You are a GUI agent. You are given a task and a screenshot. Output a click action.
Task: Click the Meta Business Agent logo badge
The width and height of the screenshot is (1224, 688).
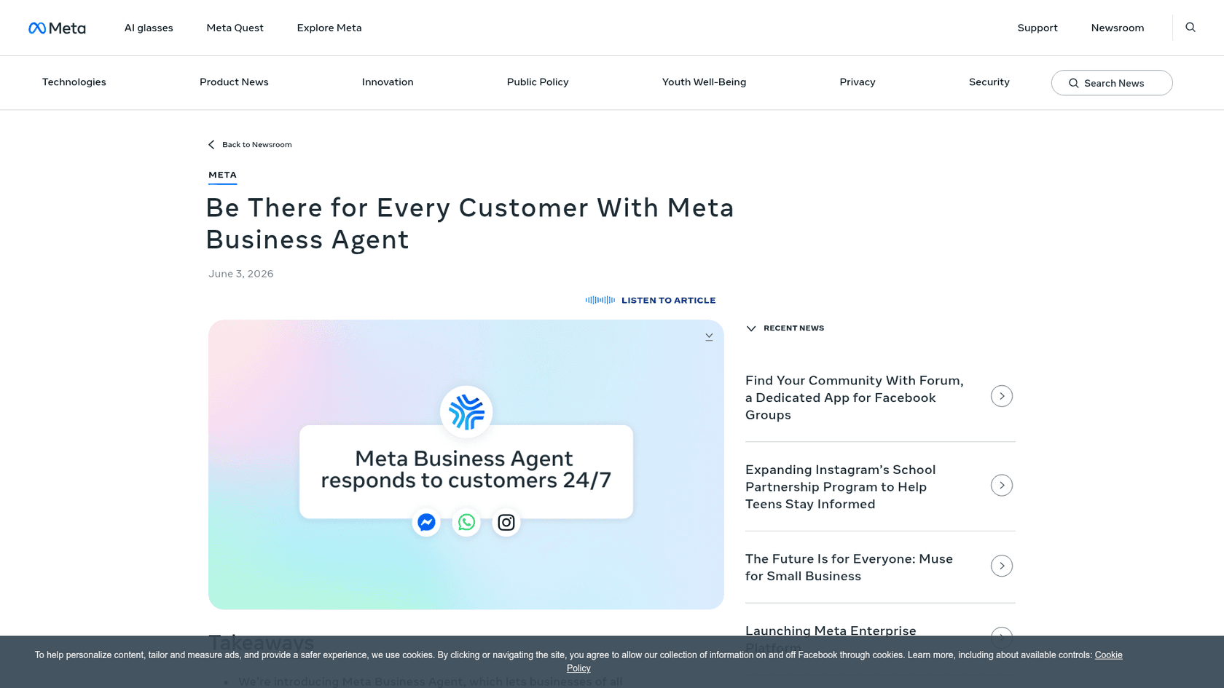pos(466,412)
